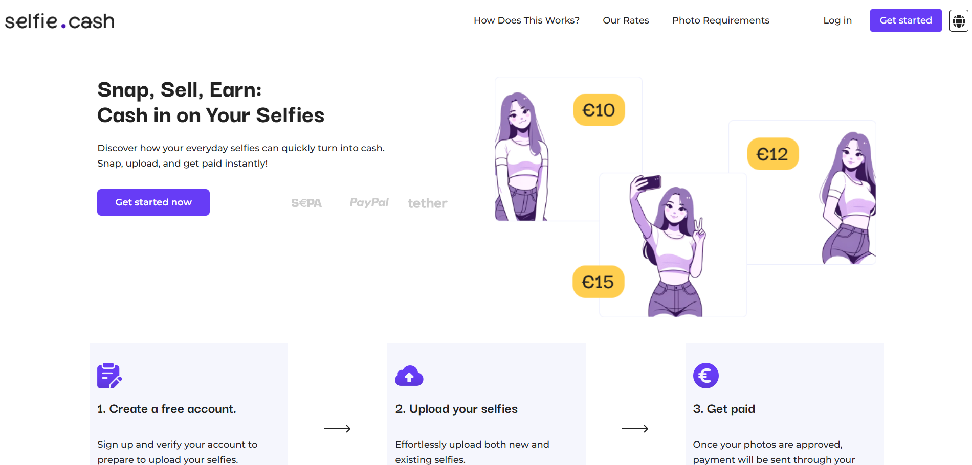
Task: Click the Log in link
Action: 837,20
